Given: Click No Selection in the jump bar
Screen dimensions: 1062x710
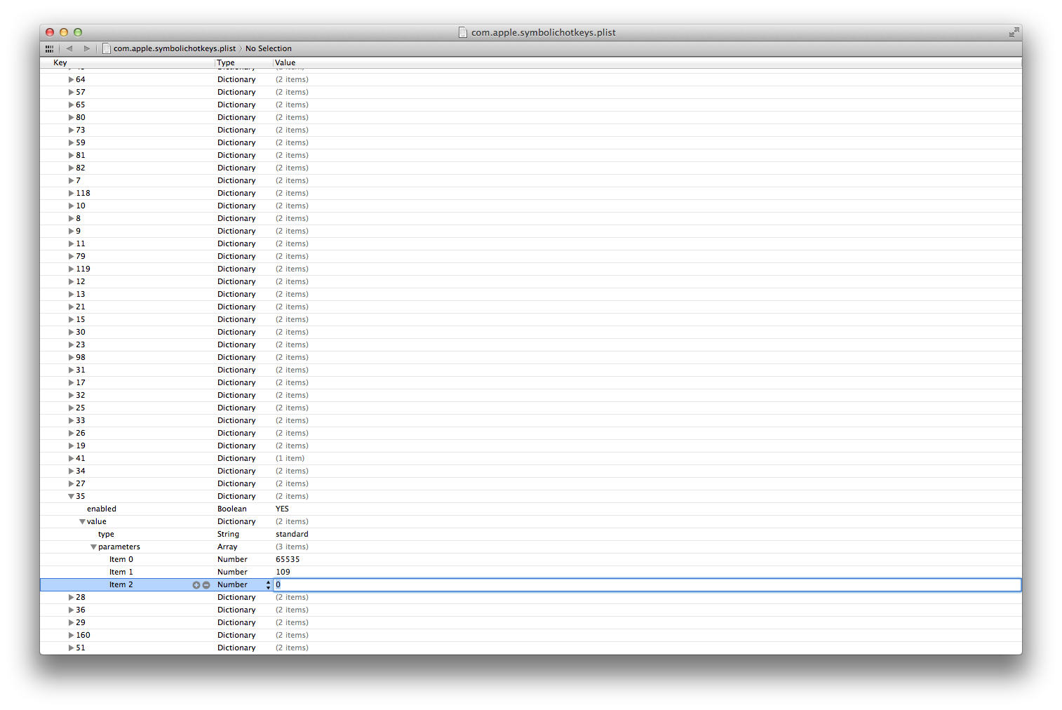Looking at the screenshot, I should tap(269, 48).
